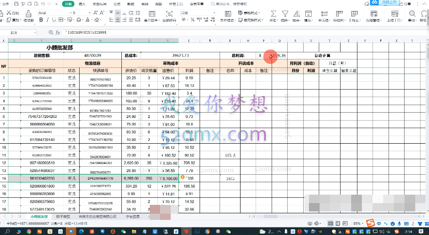The image size is (429, 235).
Task: Open the Formulas (公式) ribbon tab
Action: (x=117, y=4)
